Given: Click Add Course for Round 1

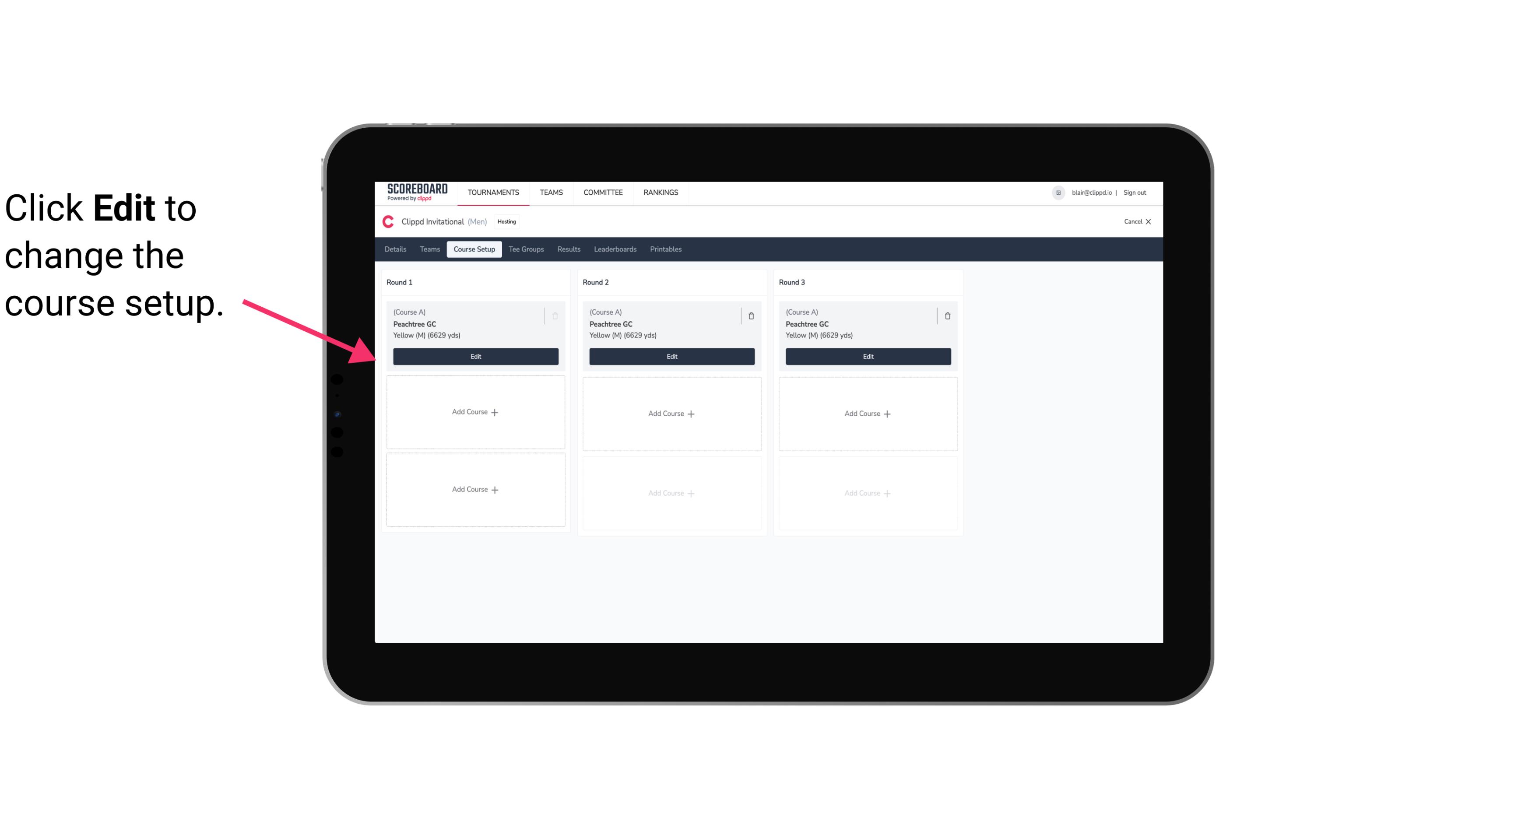Looking at the screenshot, I should [475, 412].
